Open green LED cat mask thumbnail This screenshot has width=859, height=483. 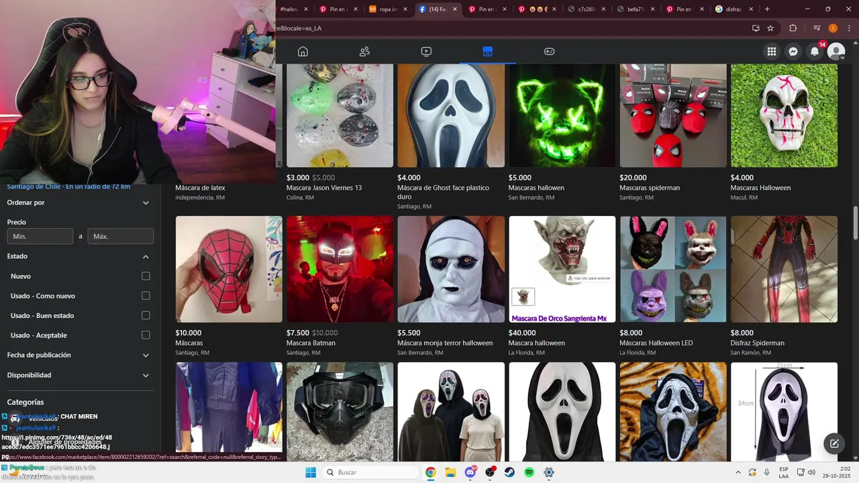coord(562,115)
